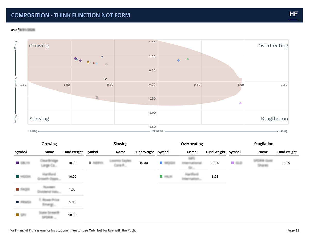Image resolution: width=309 pixels, height=239 pixels.
Task: Select the SPDR Gold Shares fund name
Action: (x=263, y=163)
